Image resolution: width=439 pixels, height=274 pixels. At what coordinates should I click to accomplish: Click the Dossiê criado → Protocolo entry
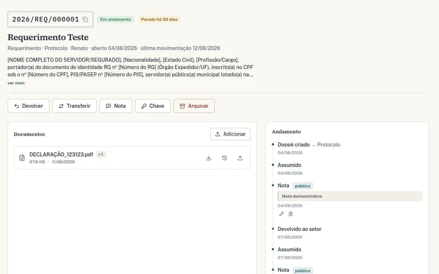click(309, 145)
